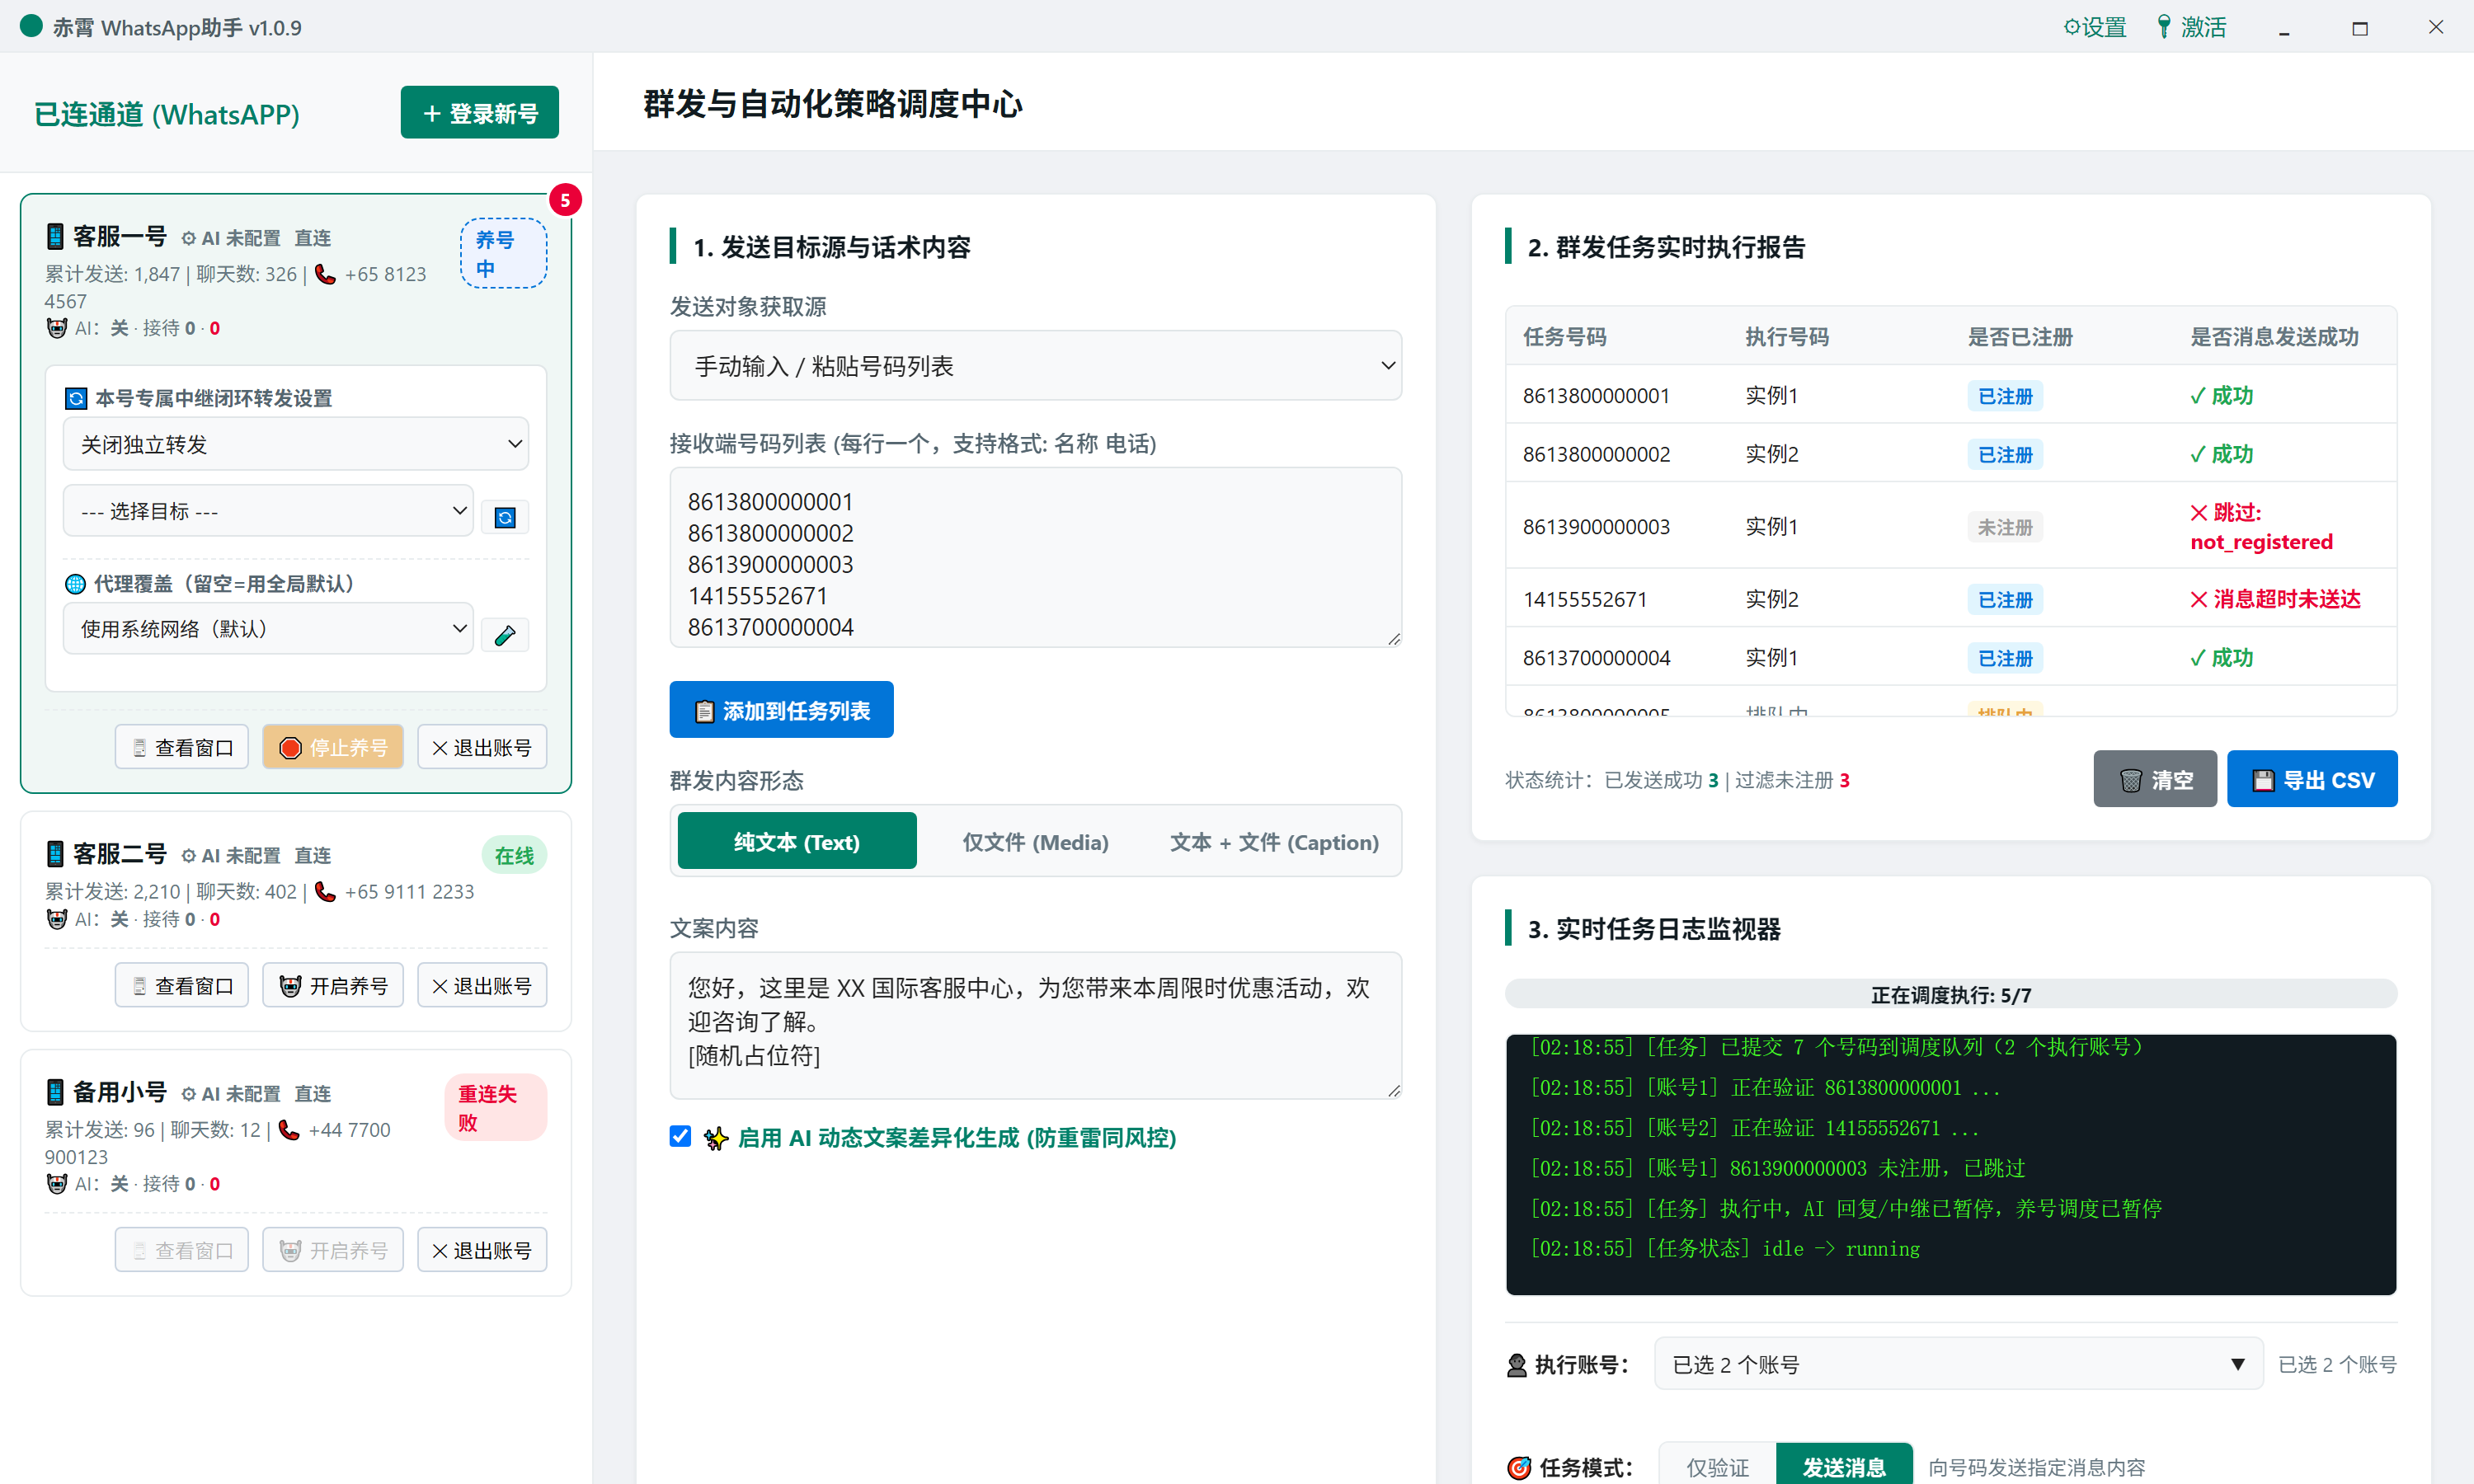Screen dimensions: 2474x1484
Task: Click the red call icon for +65 8123 4567
Action: (x=325, y=274)
